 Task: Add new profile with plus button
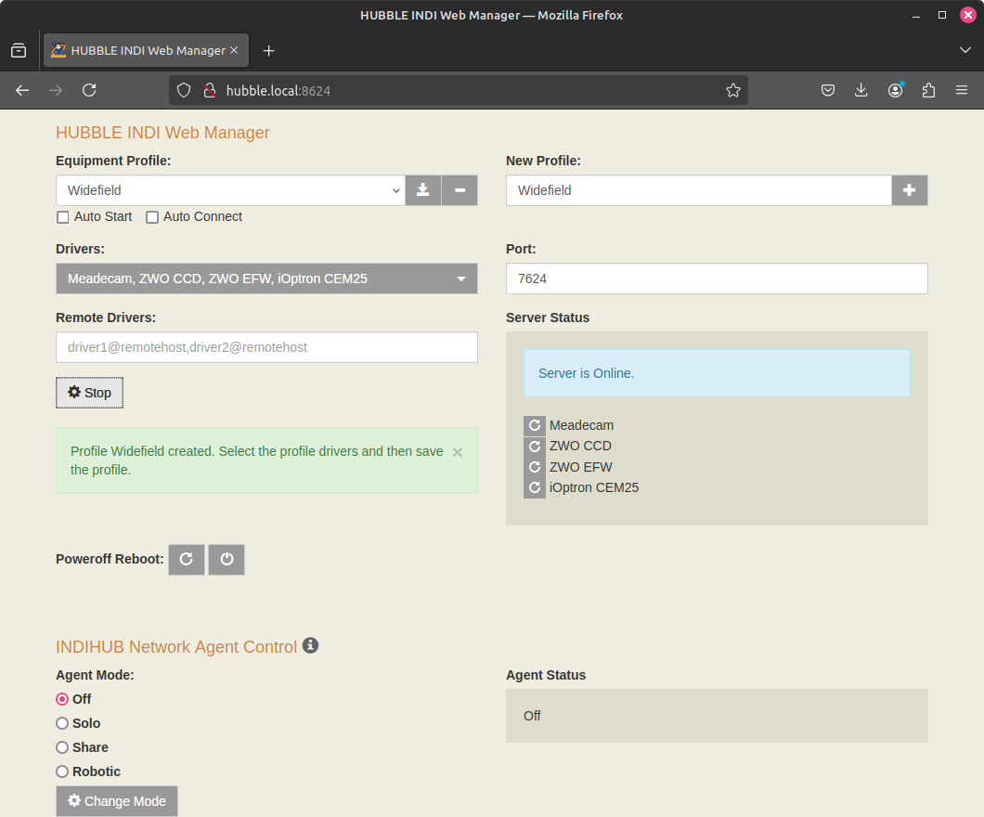click(x=910, y=190)
